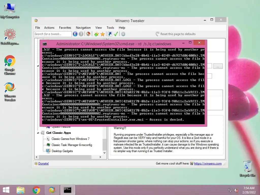Click the Search for a tweak field
Screen dimensions: 260x195
(53, 34)
